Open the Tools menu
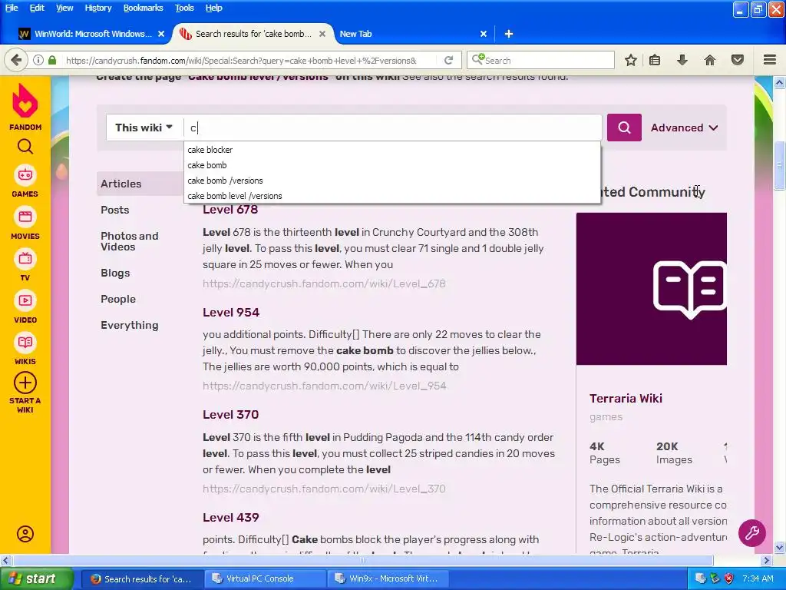Viewport: 786px width, 590px height. coord(184,8)
